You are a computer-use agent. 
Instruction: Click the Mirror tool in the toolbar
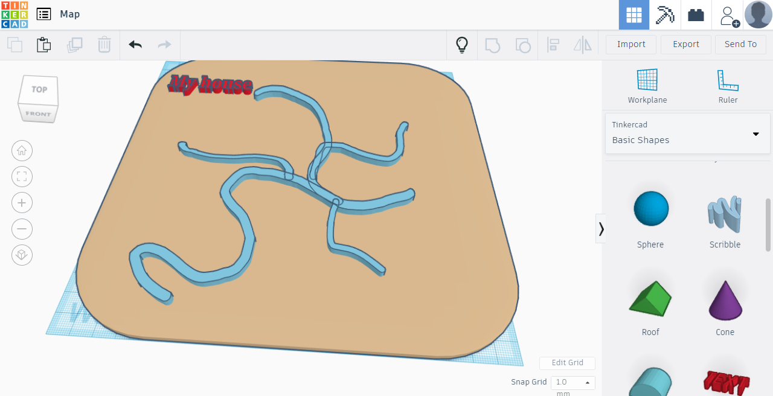[x=582, y=44]
